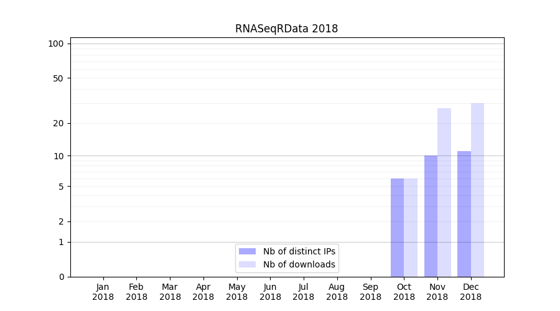Click the November distinct IPs bar
Viewport: 560px width, 311px height.
[x=431, y=216]
